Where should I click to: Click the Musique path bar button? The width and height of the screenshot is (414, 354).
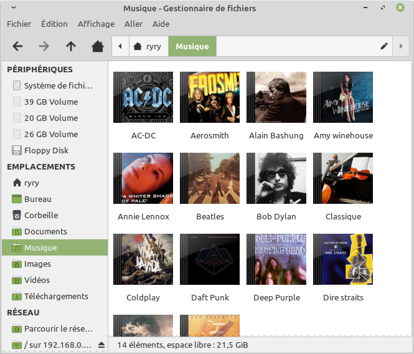click(x=192, y=46)
